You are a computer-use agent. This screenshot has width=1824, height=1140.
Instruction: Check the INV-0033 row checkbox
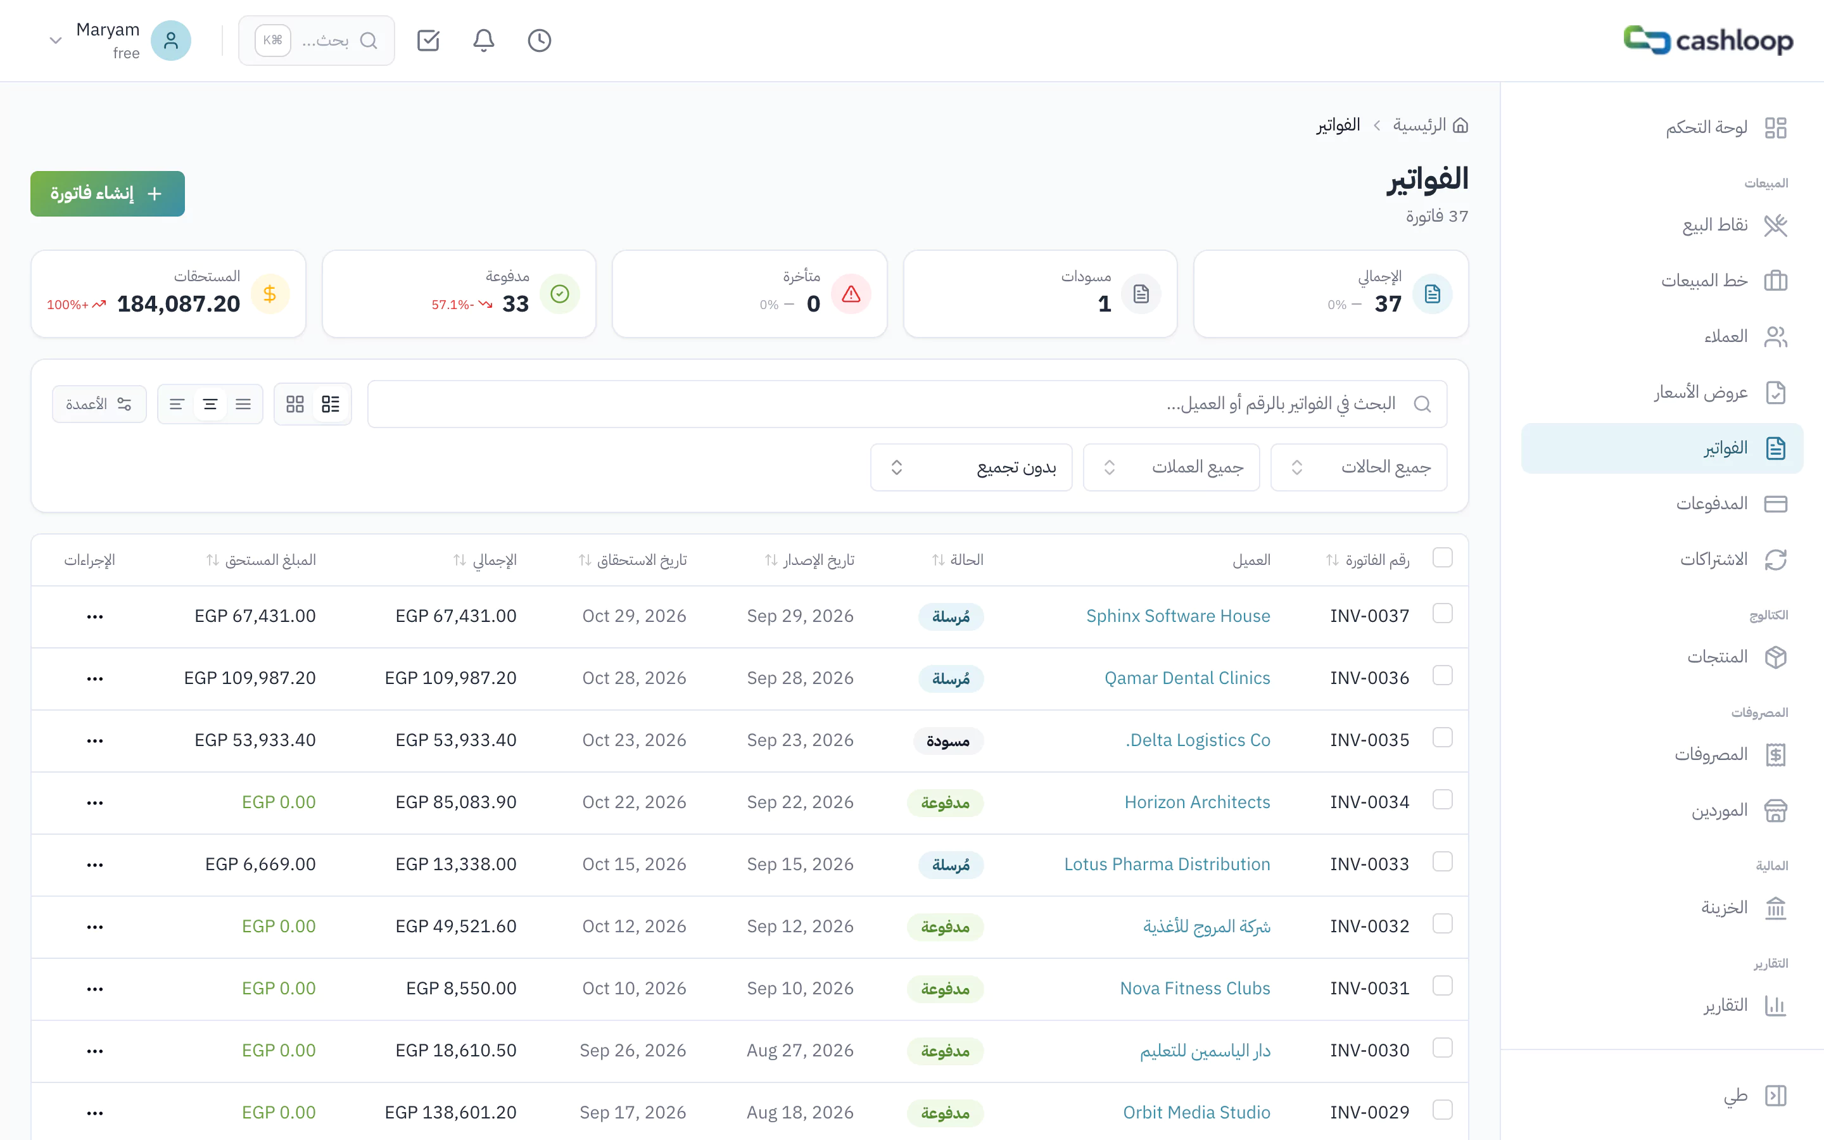pos(1443,862)
